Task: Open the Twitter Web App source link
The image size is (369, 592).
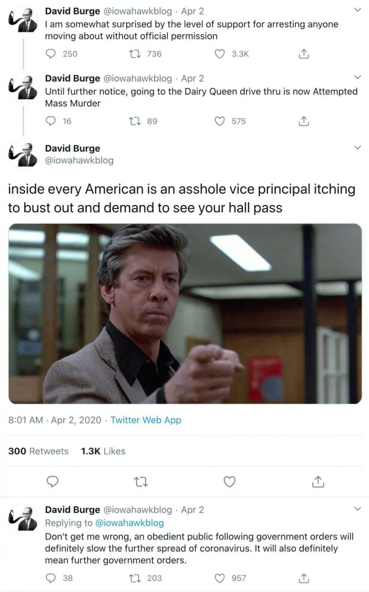Action: click(146, 420)
